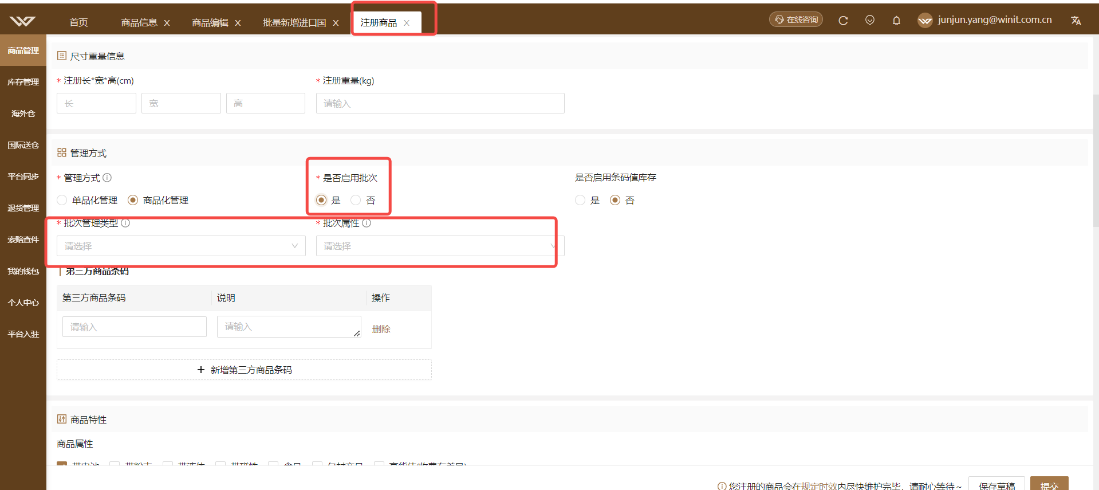Open 国际送仓 in sidebar
Screen dimensions: 1099x490
point(23,145)
